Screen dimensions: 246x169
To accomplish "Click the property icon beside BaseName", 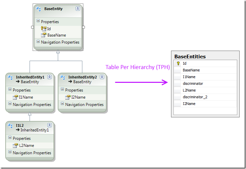I will point(44,35).
